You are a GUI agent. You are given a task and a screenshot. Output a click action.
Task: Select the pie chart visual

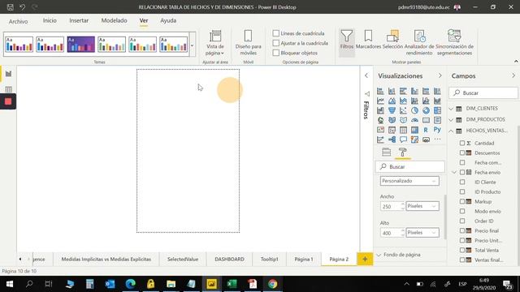pyautogui.click(x=414, y=110)
